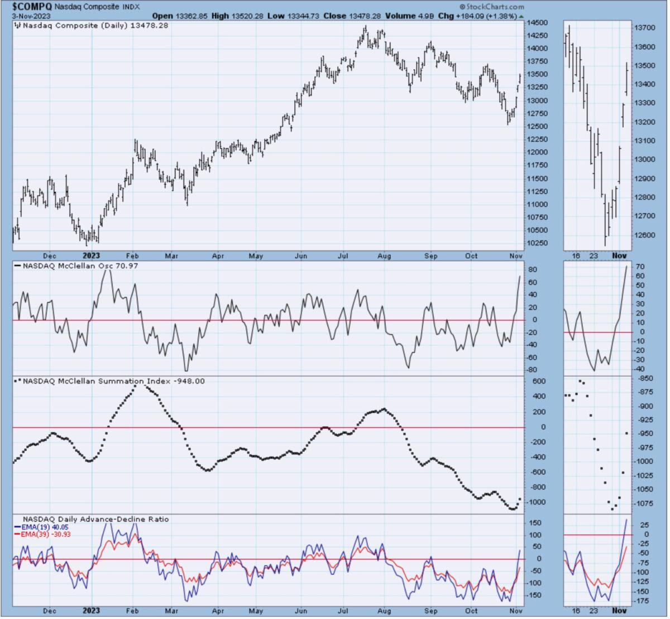The width and height of the screenshot is (670, 619).
Task: Click the -175 zoomed Advance-Decline axis label
Action: 641,601
